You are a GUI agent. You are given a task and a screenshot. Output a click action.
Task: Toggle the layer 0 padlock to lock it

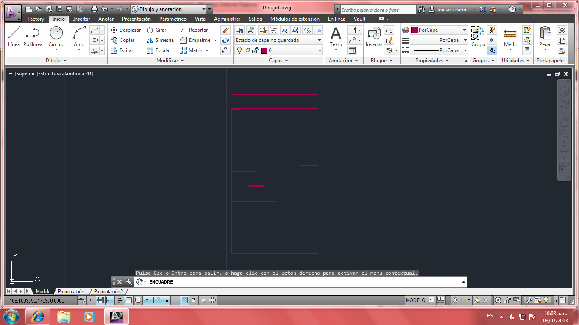[255, 50]
